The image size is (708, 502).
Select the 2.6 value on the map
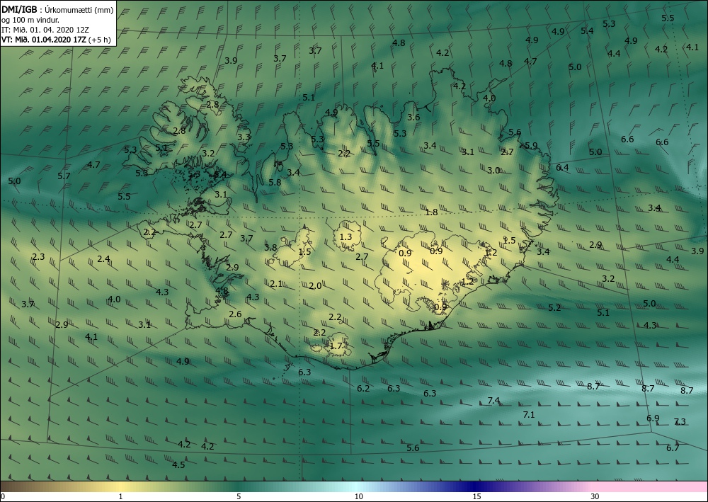click(x=235, y=314)
